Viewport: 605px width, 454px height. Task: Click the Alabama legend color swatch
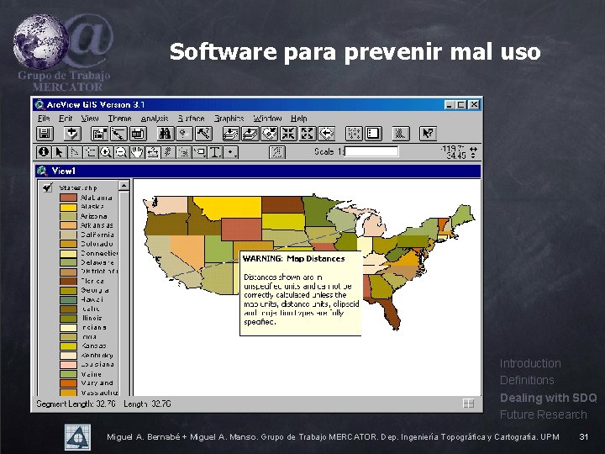point(68,198)
